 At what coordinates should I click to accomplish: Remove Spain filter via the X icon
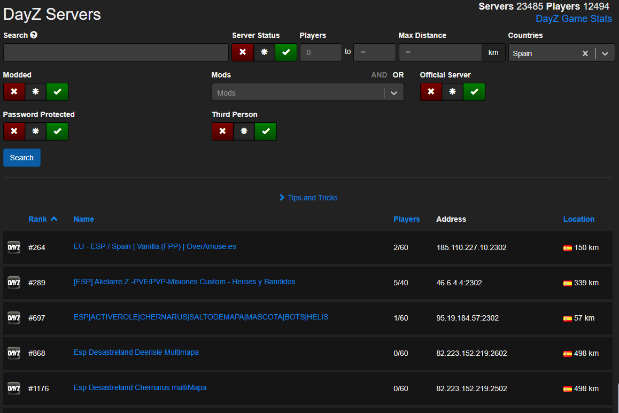point(585,53)
